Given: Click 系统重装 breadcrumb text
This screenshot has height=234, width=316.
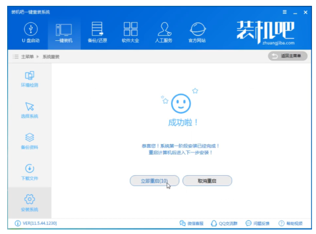Looking at the screenshot, I should pyautogui.click(x=51, y=57).
